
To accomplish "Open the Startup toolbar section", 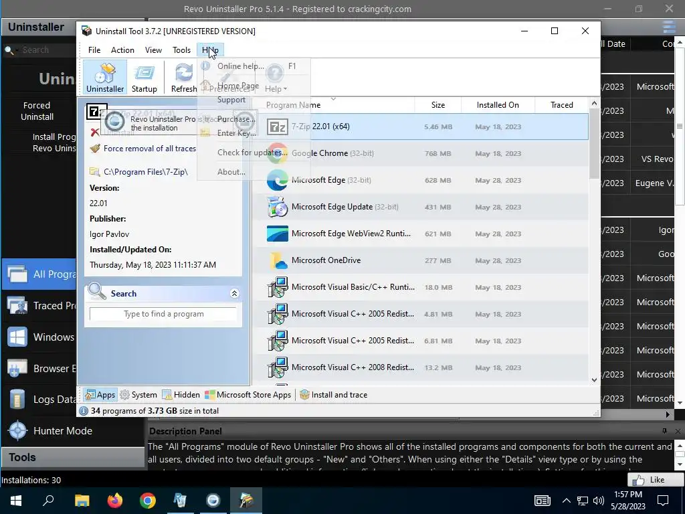I will (144, 78).
